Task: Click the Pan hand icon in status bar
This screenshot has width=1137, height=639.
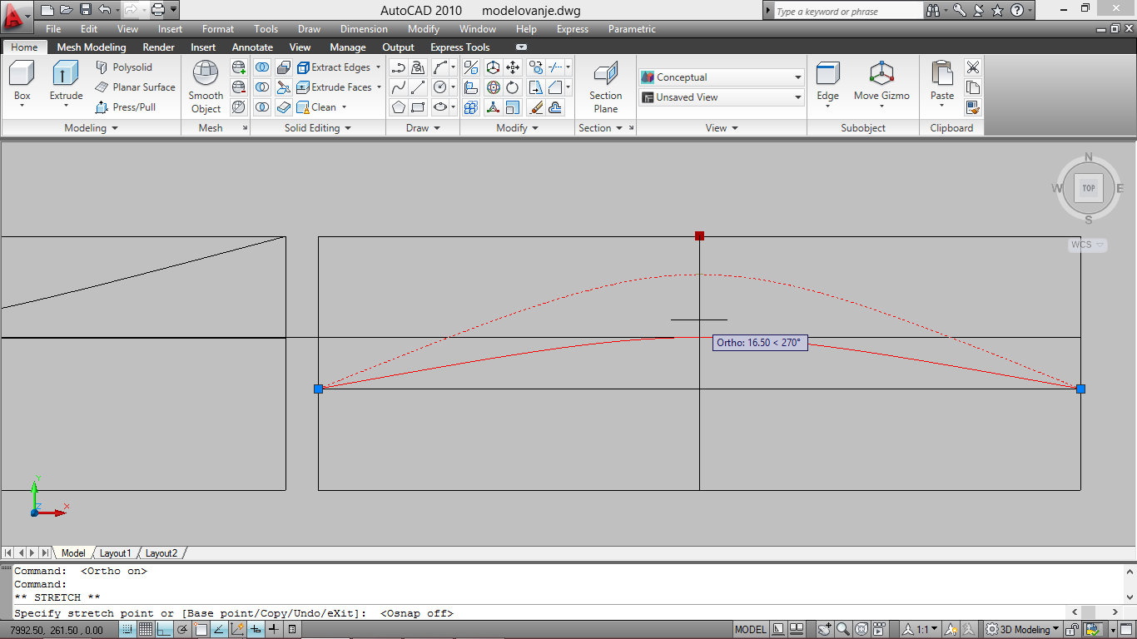Action: (x=827, y=630)
